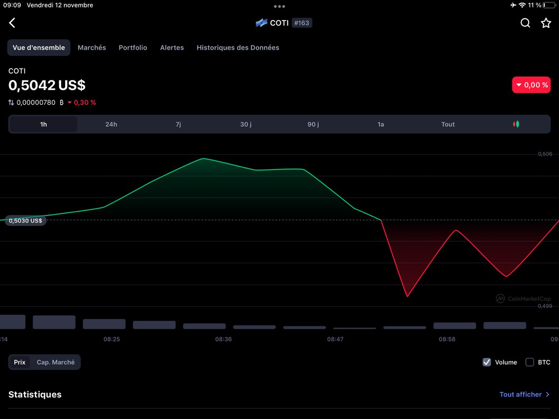Viewport: 559px width, 419px height.
Task: Tap the 0,5042 US$ price
Action: [x=47, y=86]
